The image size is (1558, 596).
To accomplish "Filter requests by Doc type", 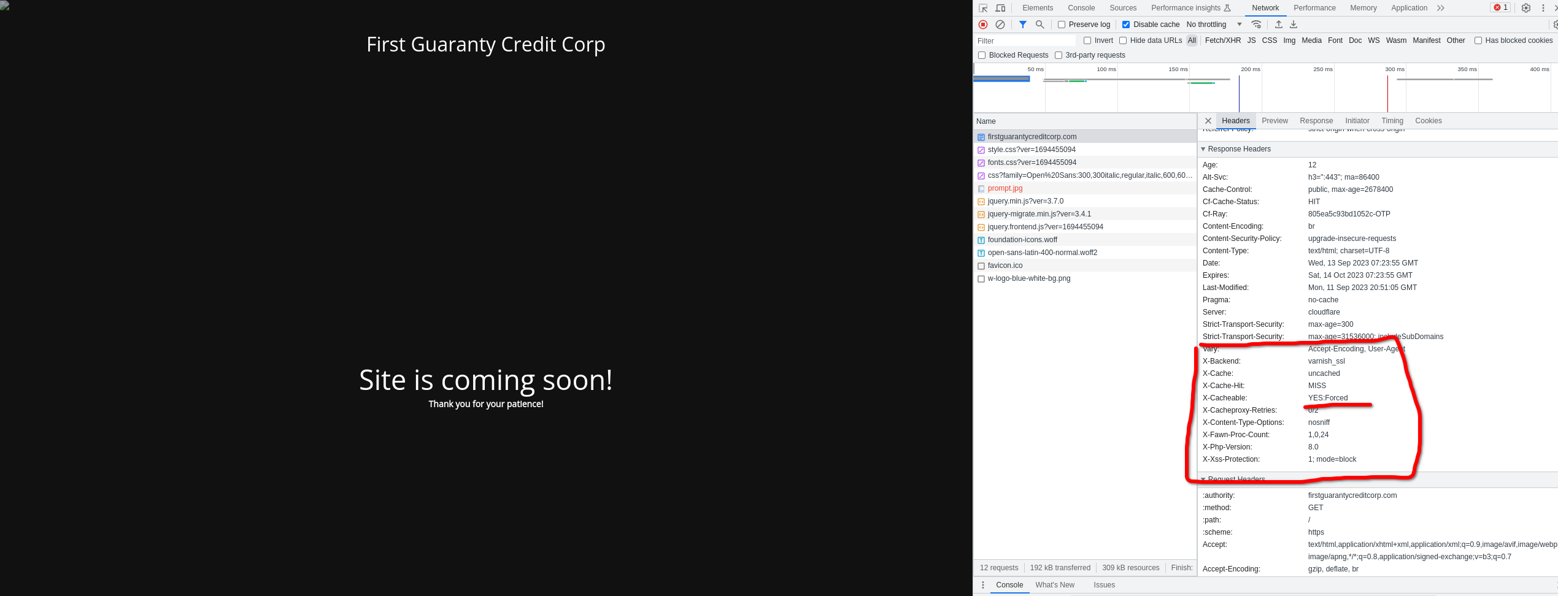I will click(1355, 40).
